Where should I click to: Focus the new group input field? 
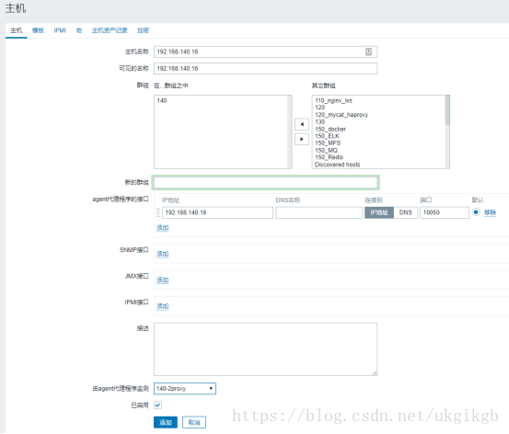point(265,183)
